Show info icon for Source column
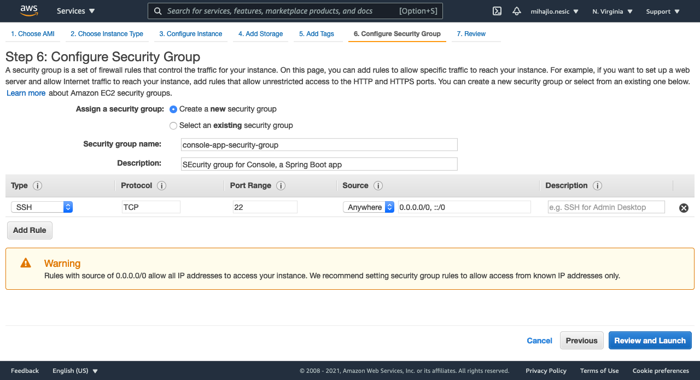Viewport: 700px width, 380px height. point(378,186)
